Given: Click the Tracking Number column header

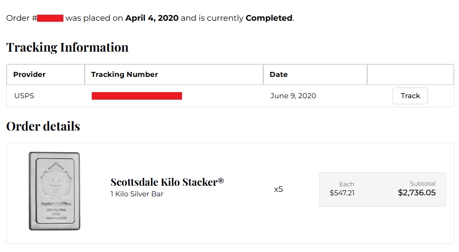Looking at the screenshot, I should point(124,74).
